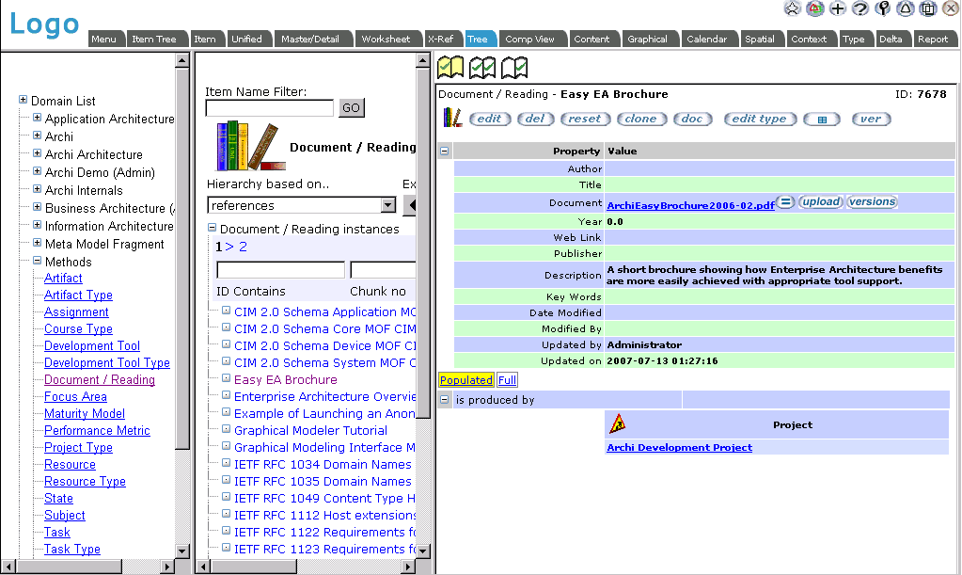Viewport: 962px width, 575px height.
Task: Click the key icon in header
Action: pyautogui.click(x=883, y=8)
